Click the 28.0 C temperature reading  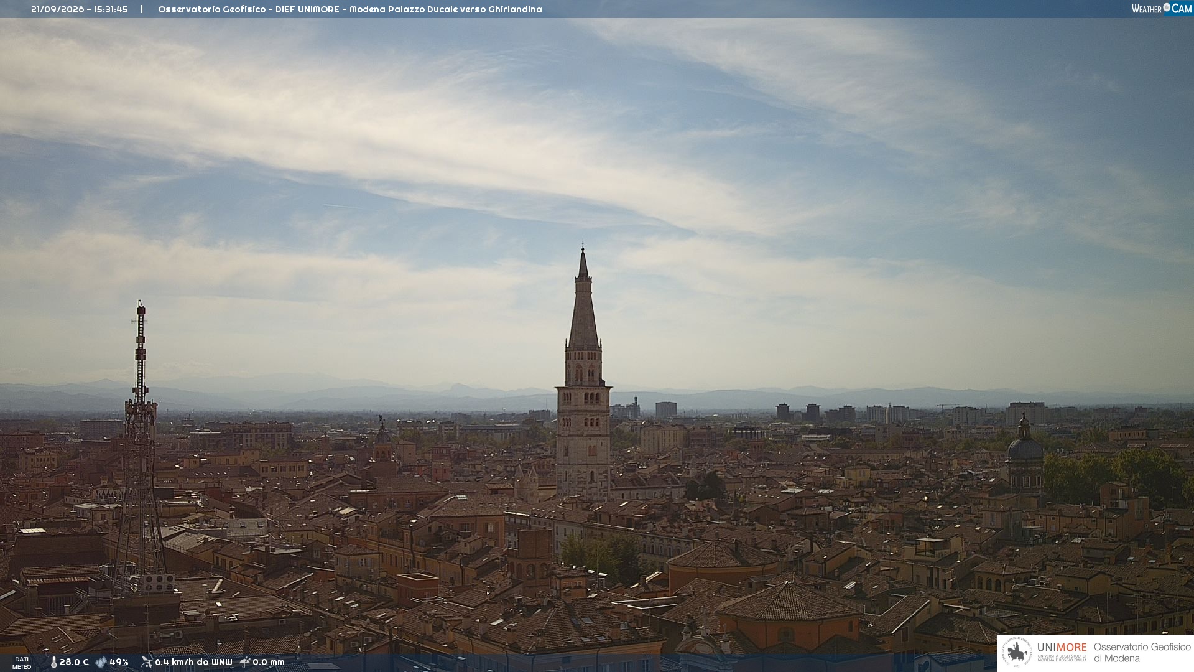[x=74, y=663]
